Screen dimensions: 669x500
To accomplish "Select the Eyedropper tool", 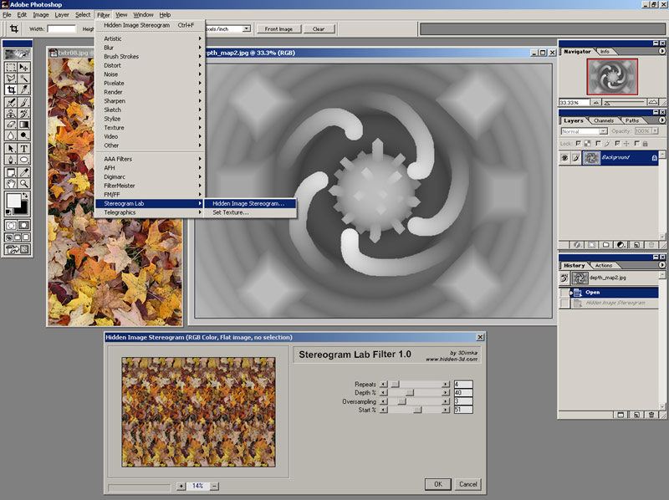I will (x=24, y=172).
